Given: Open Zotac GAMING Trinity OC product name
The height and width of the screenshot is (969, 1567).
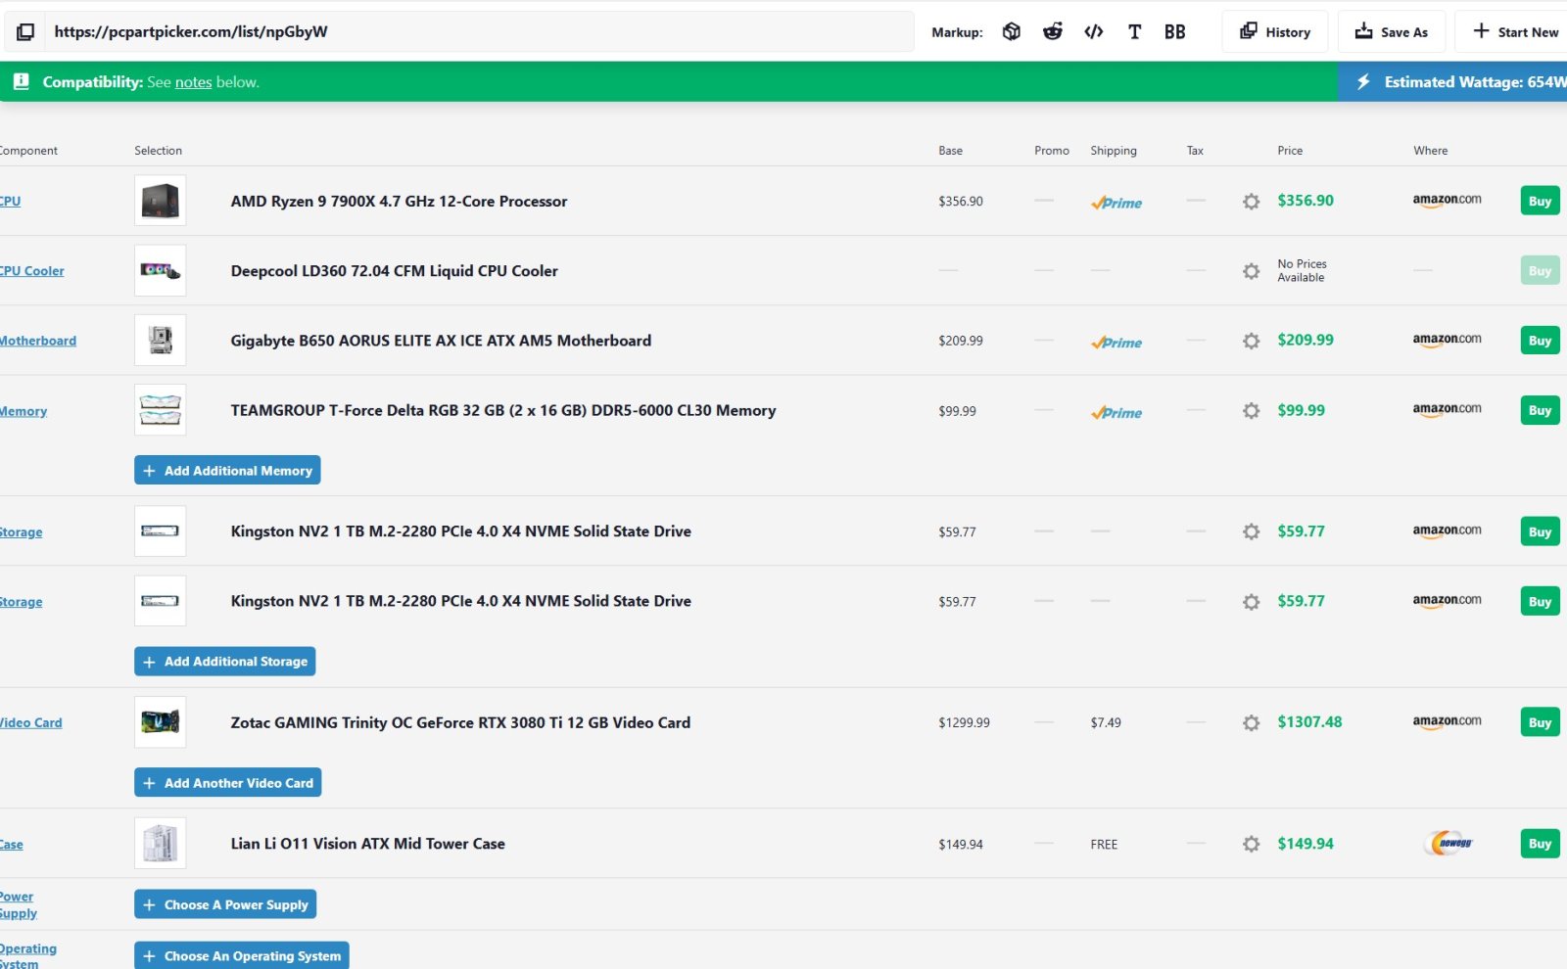Looking at the screenshot, I should click(460, 722).
